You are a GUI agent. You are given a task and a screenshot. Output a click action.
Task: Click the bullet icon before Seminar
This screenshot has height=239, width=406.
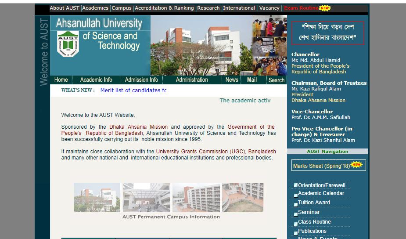click(x=296, y=214)
